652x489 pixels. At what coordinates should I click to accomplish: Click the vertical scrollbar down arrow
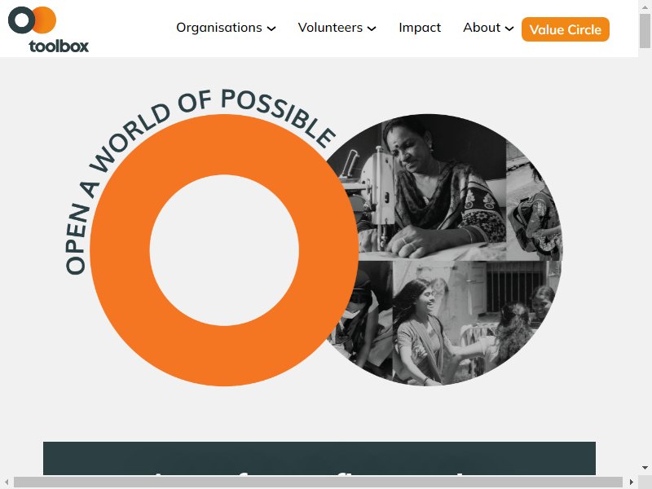[645, 468]
